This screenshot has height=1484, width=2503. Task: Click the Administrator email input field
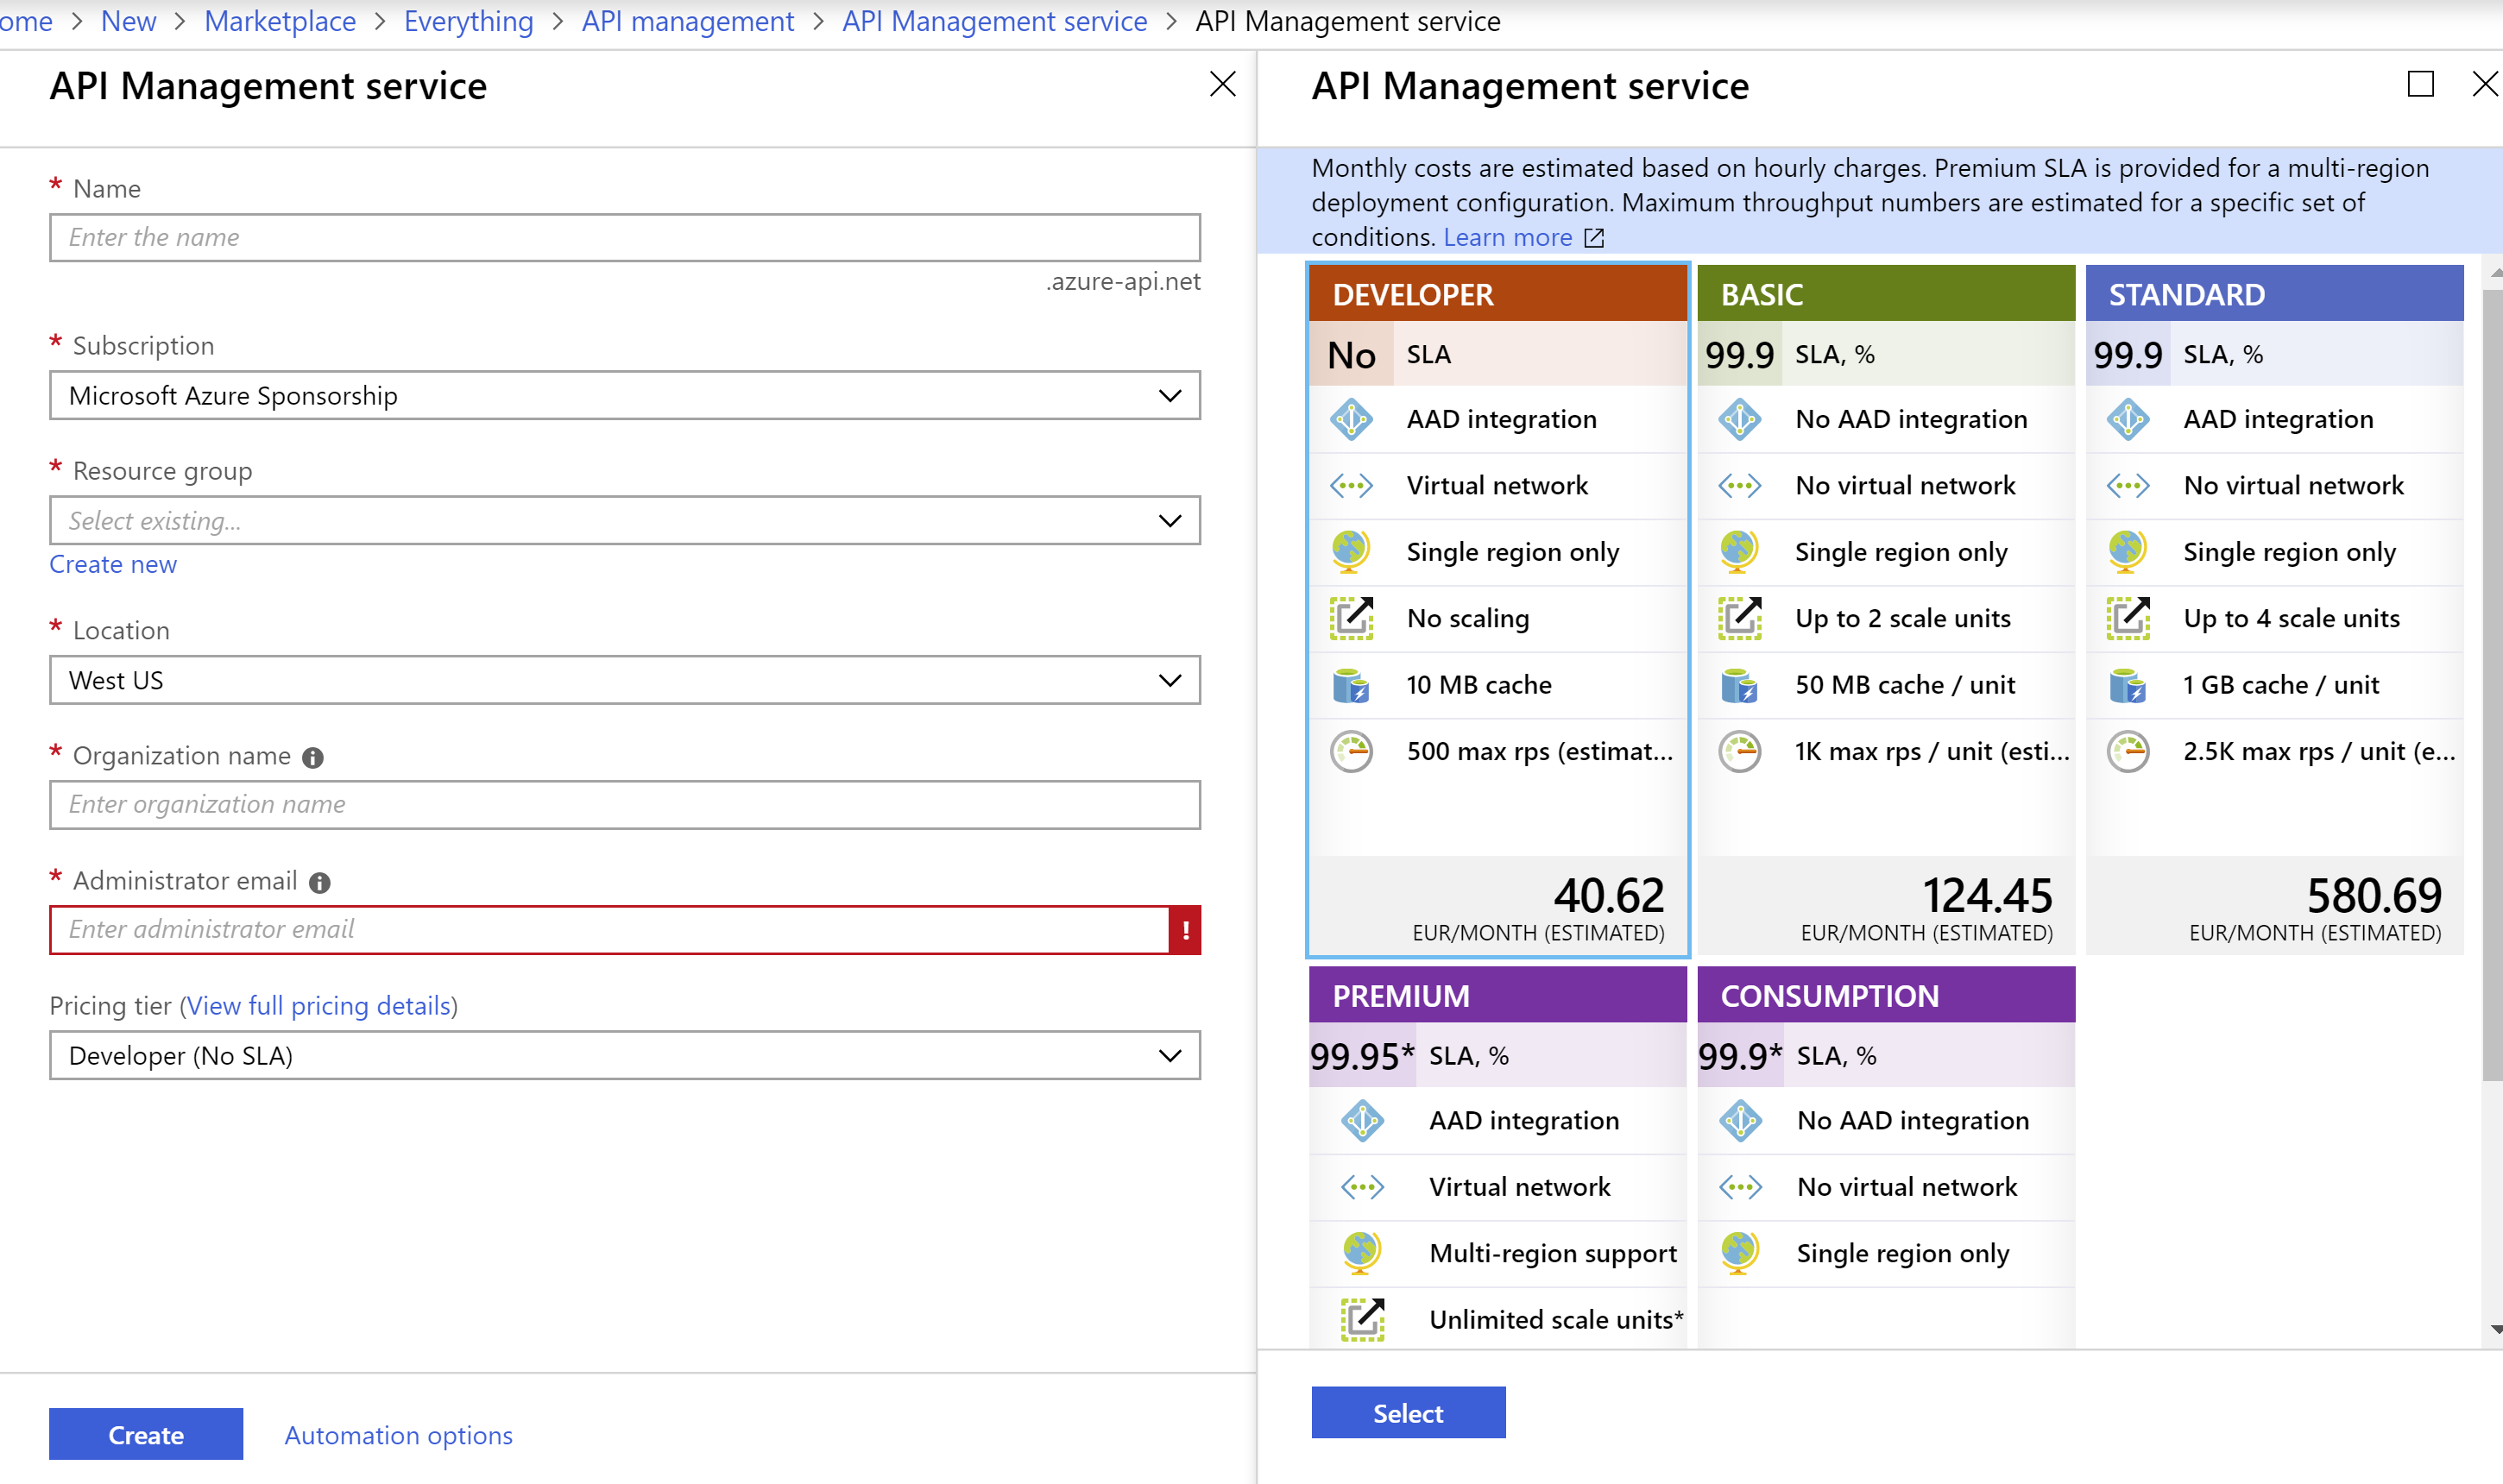[x=625, y=927]
